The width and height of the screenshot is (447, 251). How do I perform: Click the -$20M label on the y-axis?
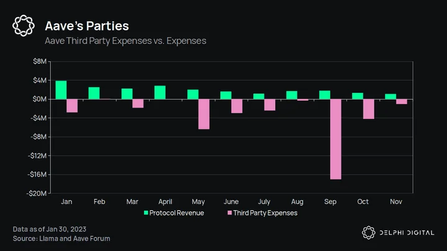click(37, 193)
